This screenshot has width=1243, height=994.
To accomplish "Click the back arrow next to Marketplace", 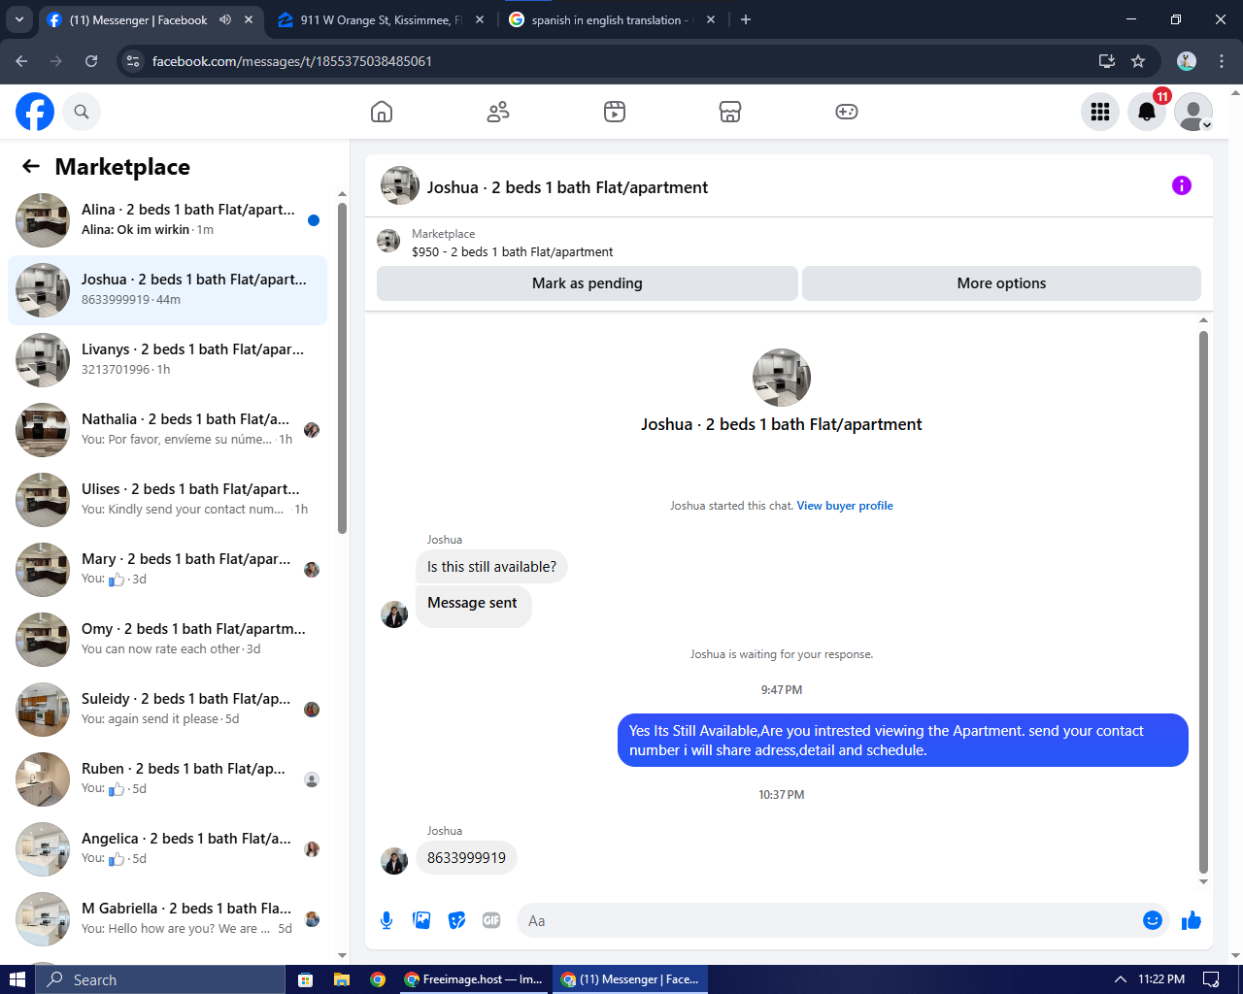I will (x=31, y=167).
